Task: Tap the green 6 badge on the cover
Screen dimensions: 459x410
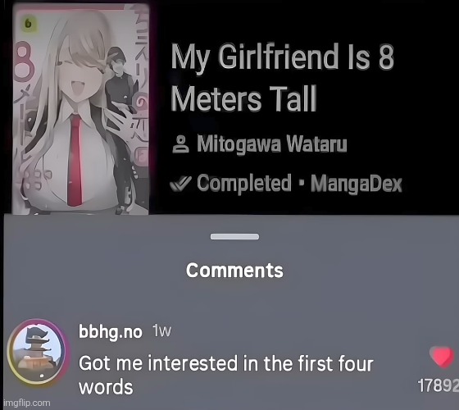Action: pyautogui.click(x=28, y=24)
